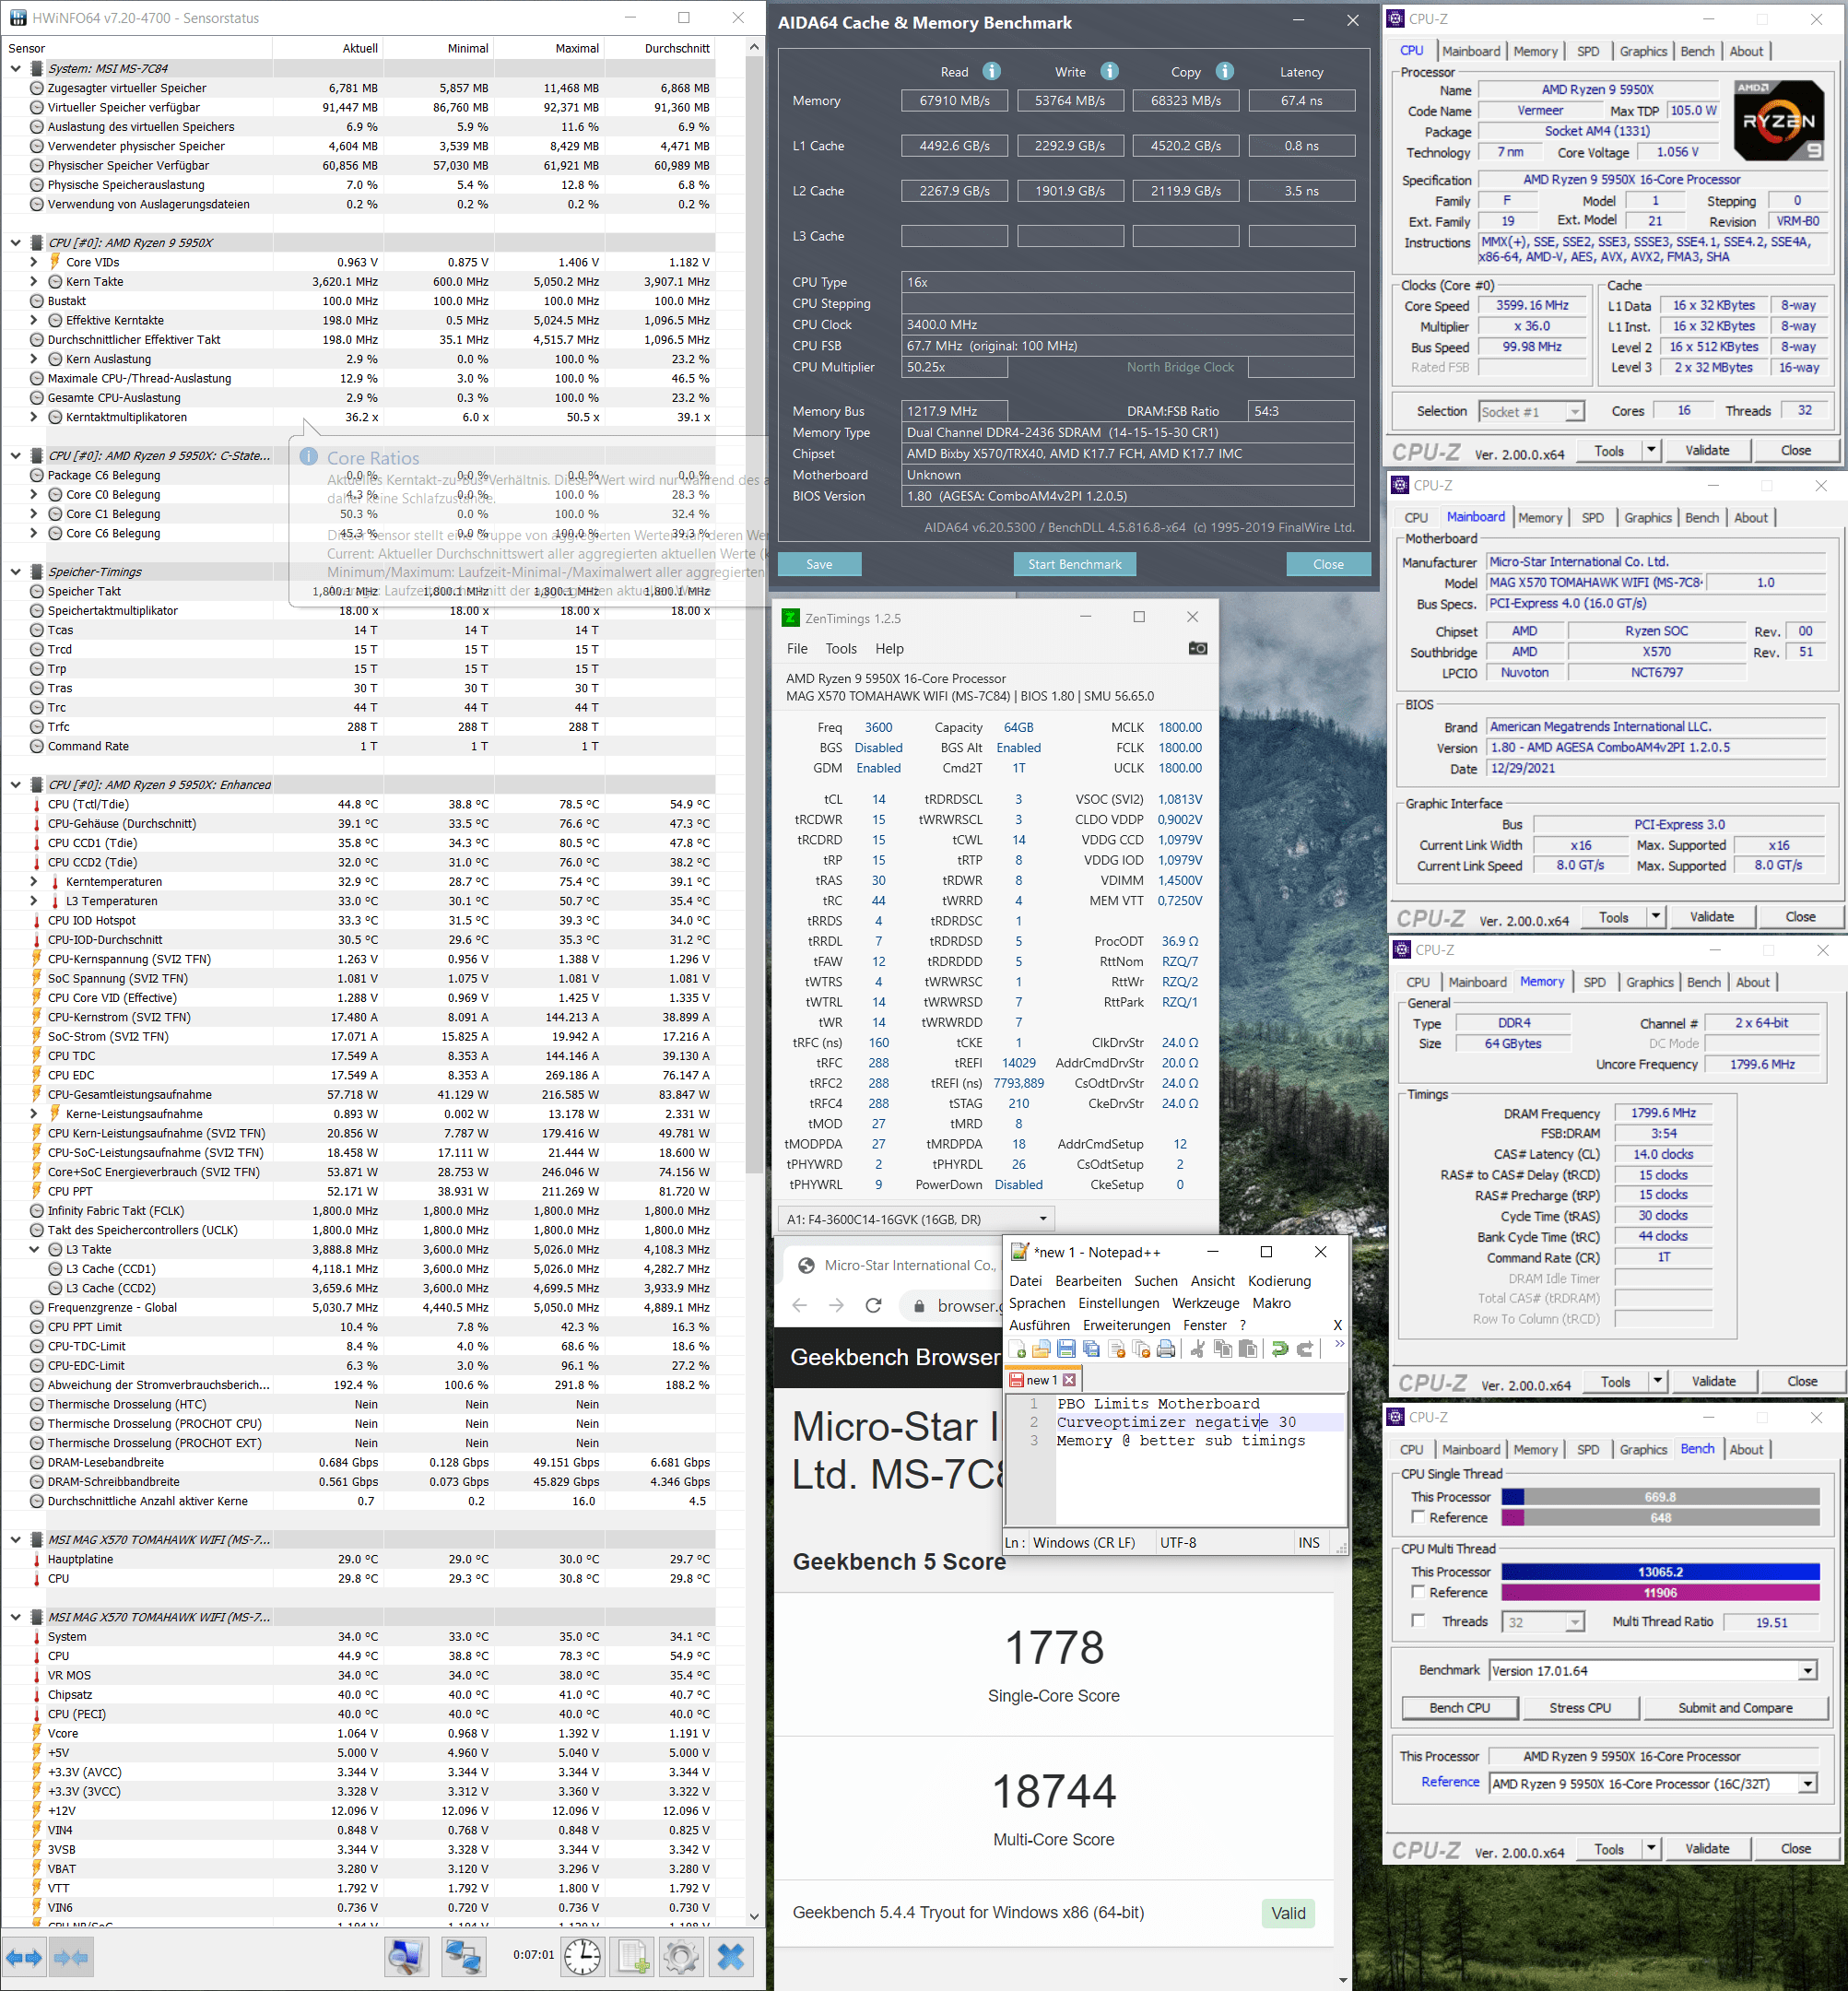1848x1991 pixels.
Task: Click Notepad++ close all documents icon
Action: point(1142,1349)
